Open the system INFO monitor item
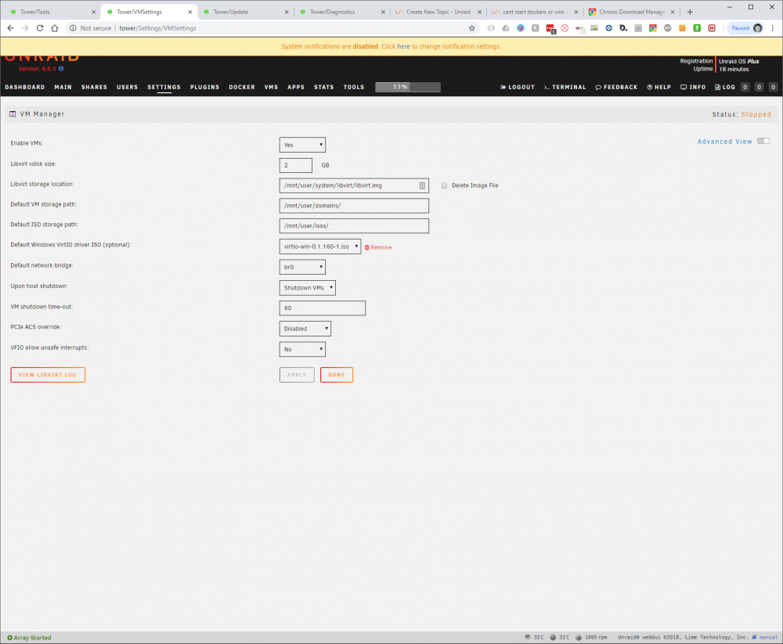 pos(693,87)
